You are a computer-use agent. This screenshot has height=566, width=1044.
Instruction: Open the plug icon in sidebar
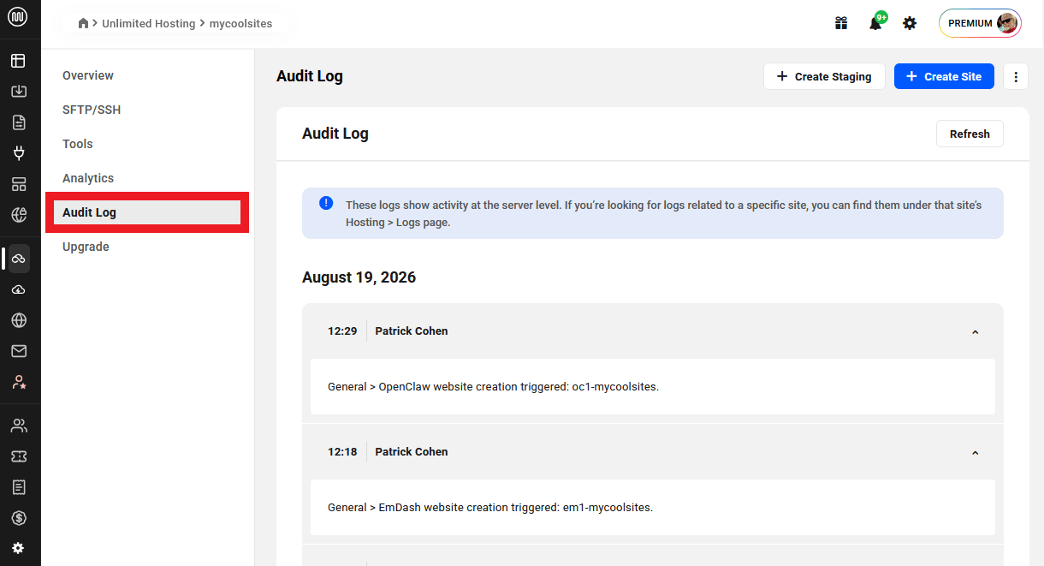(18, 153)
